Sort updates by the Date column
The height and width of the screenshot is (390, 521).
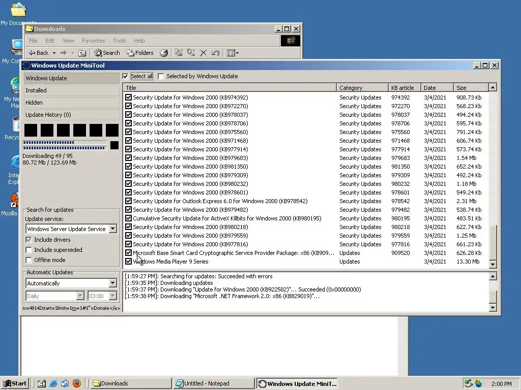(437, 88)
